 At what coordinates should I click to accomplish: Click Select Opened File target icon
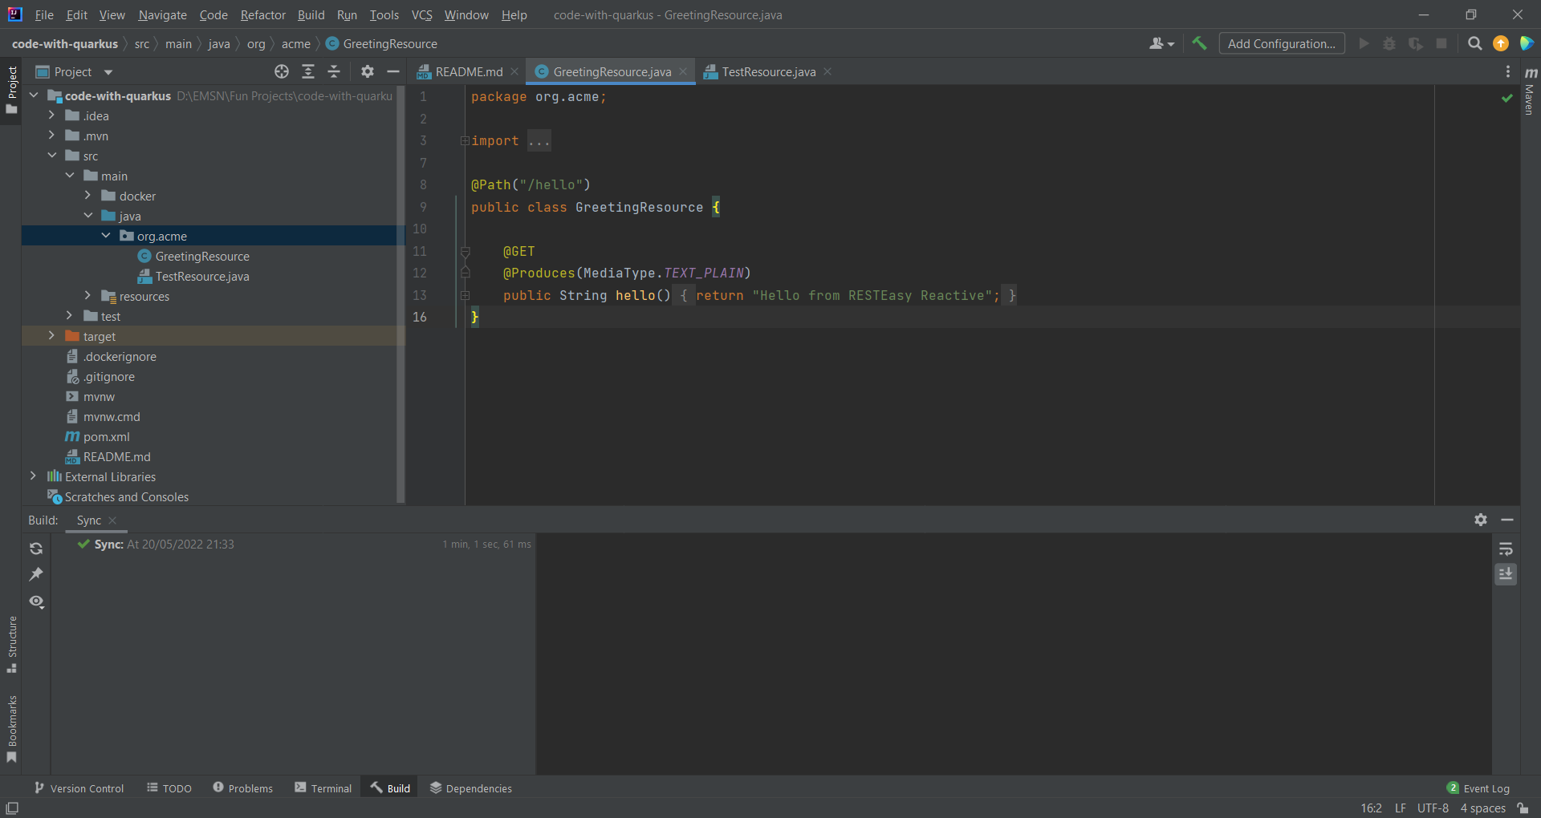click(x=282, y=71)
